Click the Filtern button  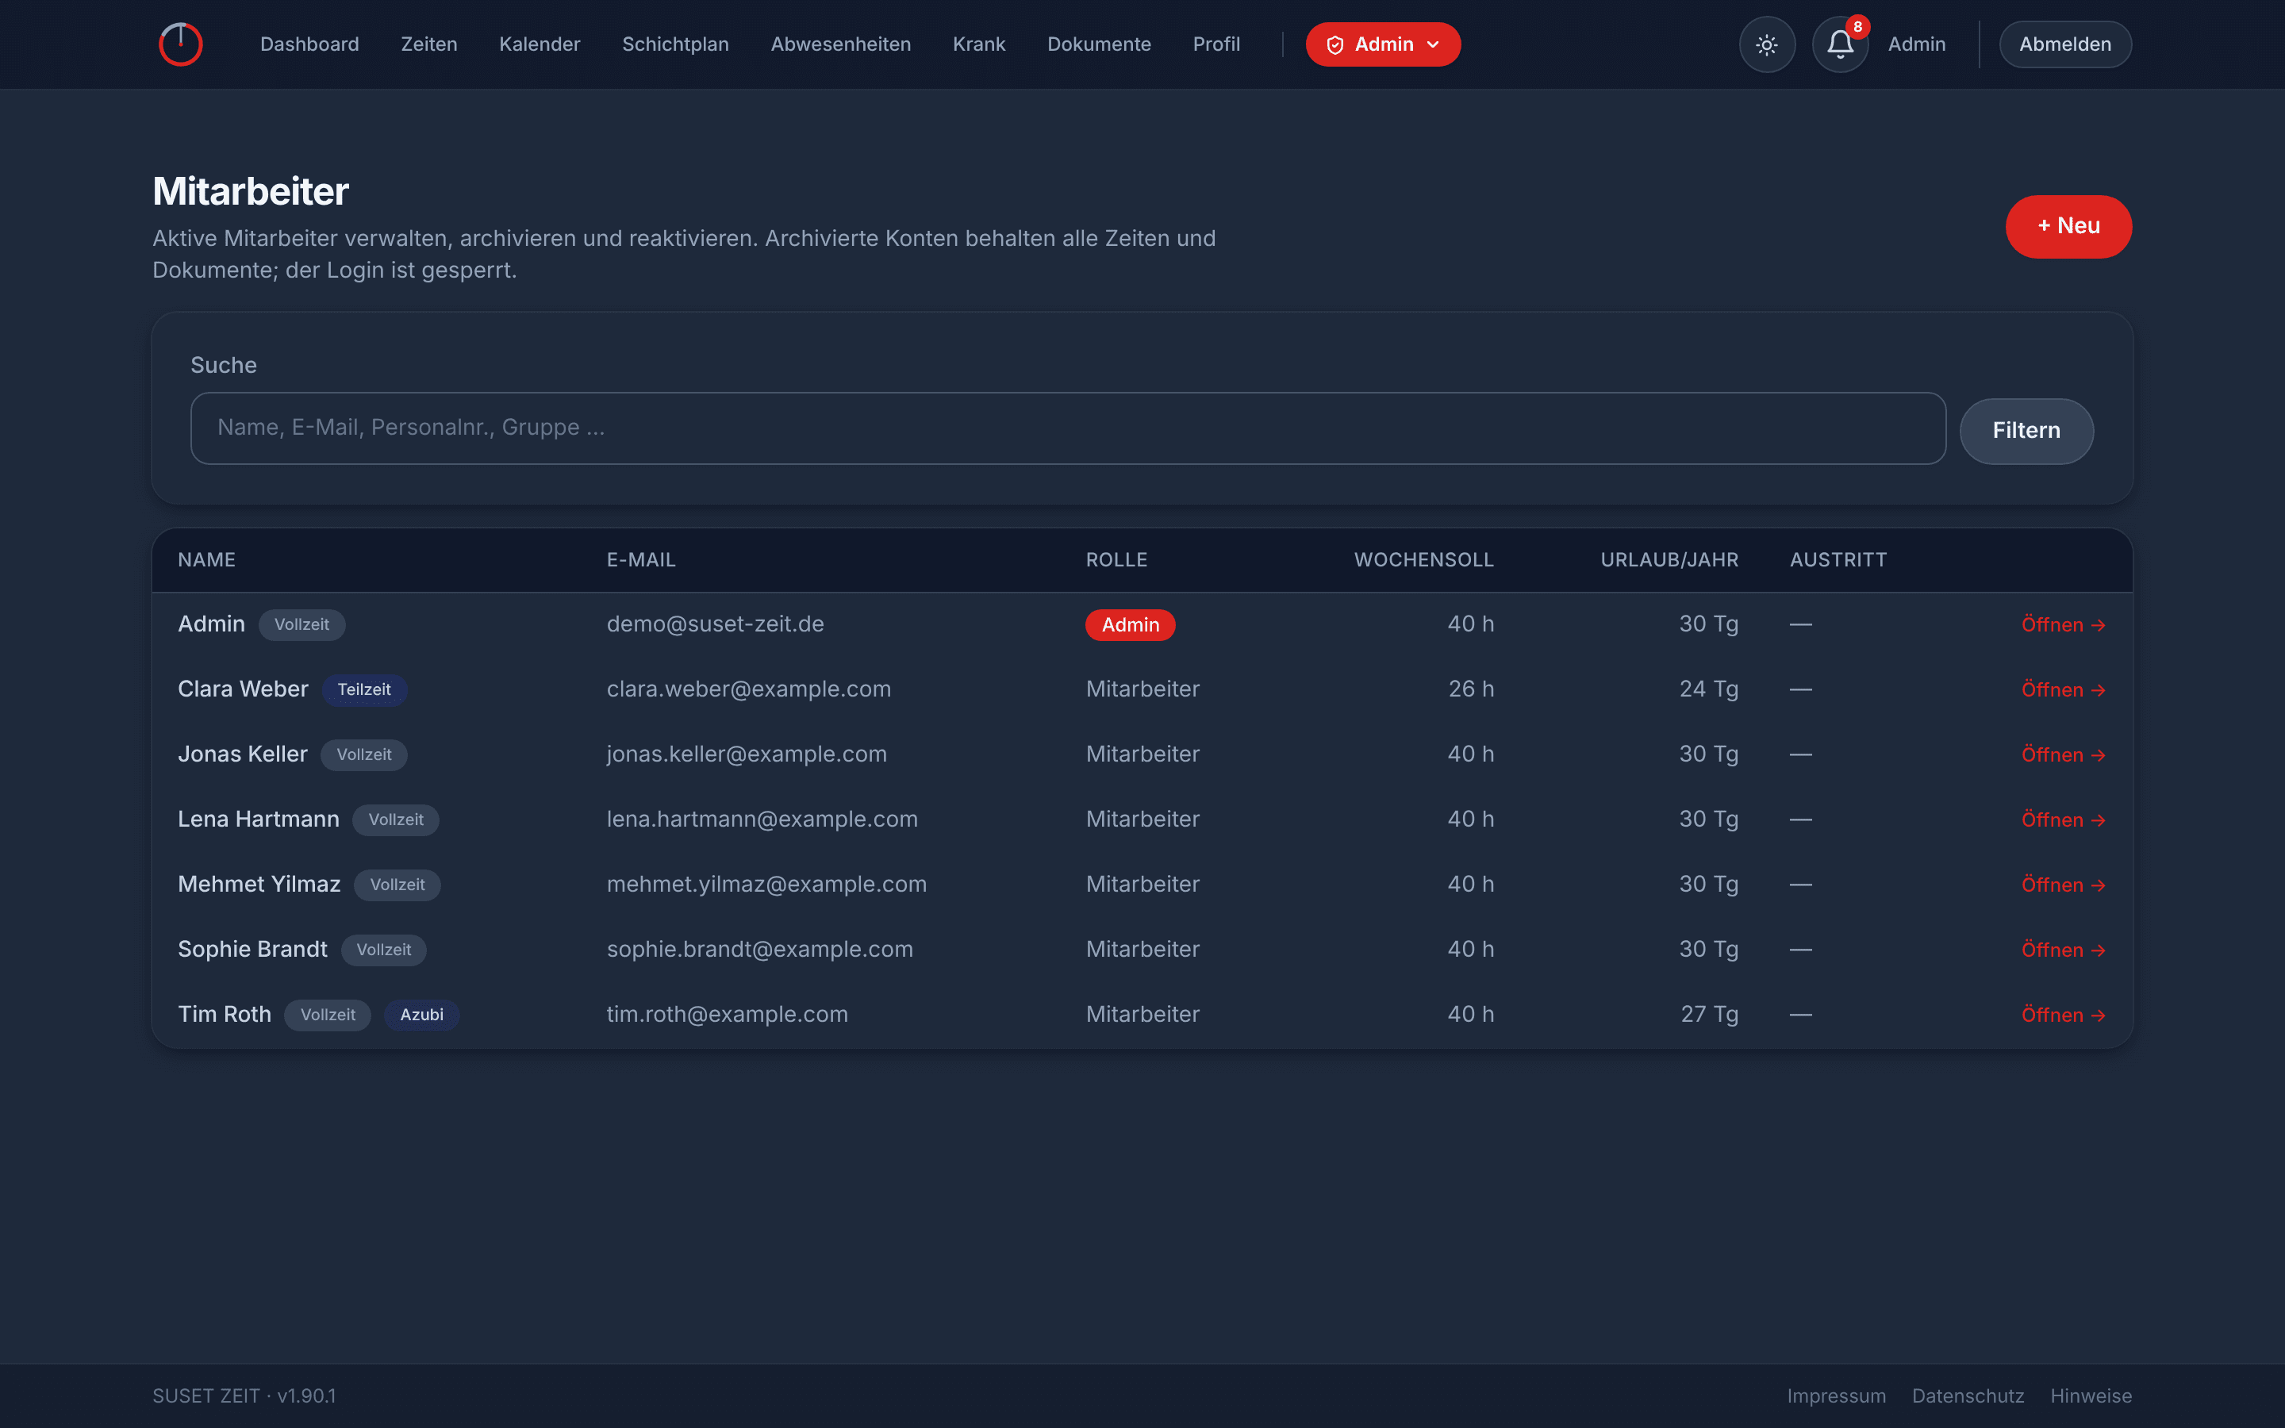click(x=2026, y=431)
